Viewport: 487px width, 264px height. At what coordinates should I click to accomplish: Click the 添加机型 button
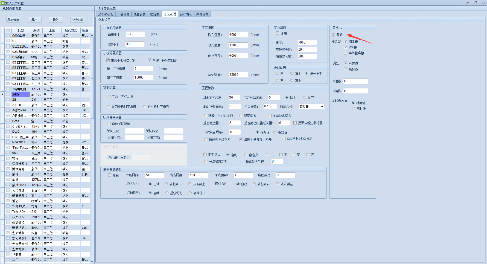13,20
